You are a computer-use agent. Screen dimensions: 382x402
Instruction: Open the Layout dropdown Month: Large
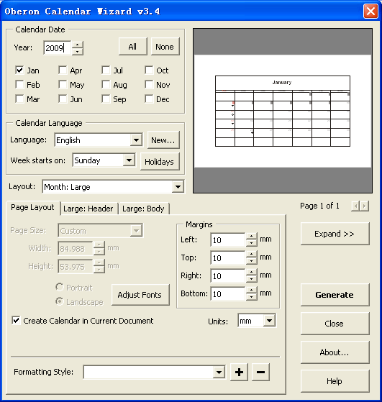click(113, 187)
